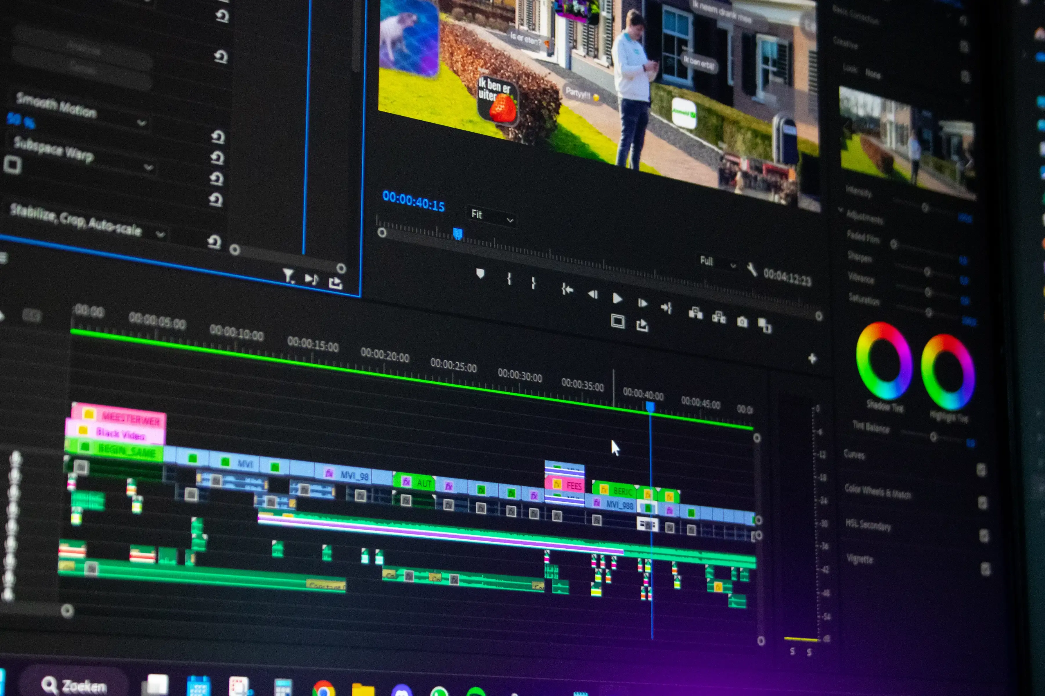Click the Mark In bracket icon

coord(509,279)
